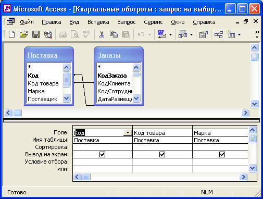Click the Database Window icon with sparkle
The image size is (263, 199).
point(231,34)
